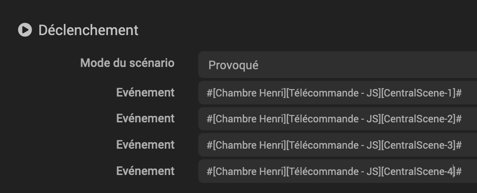
Task: Open the Mode du scénario dropdown
Action: click(337, 65)
